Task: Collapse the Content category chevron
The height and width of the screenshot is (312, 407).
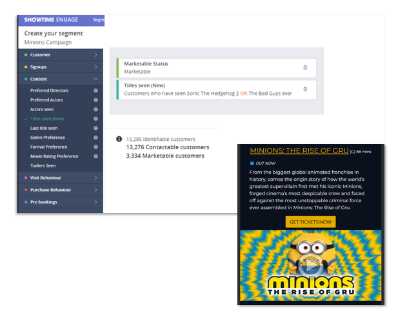Action: pos(95,79)
